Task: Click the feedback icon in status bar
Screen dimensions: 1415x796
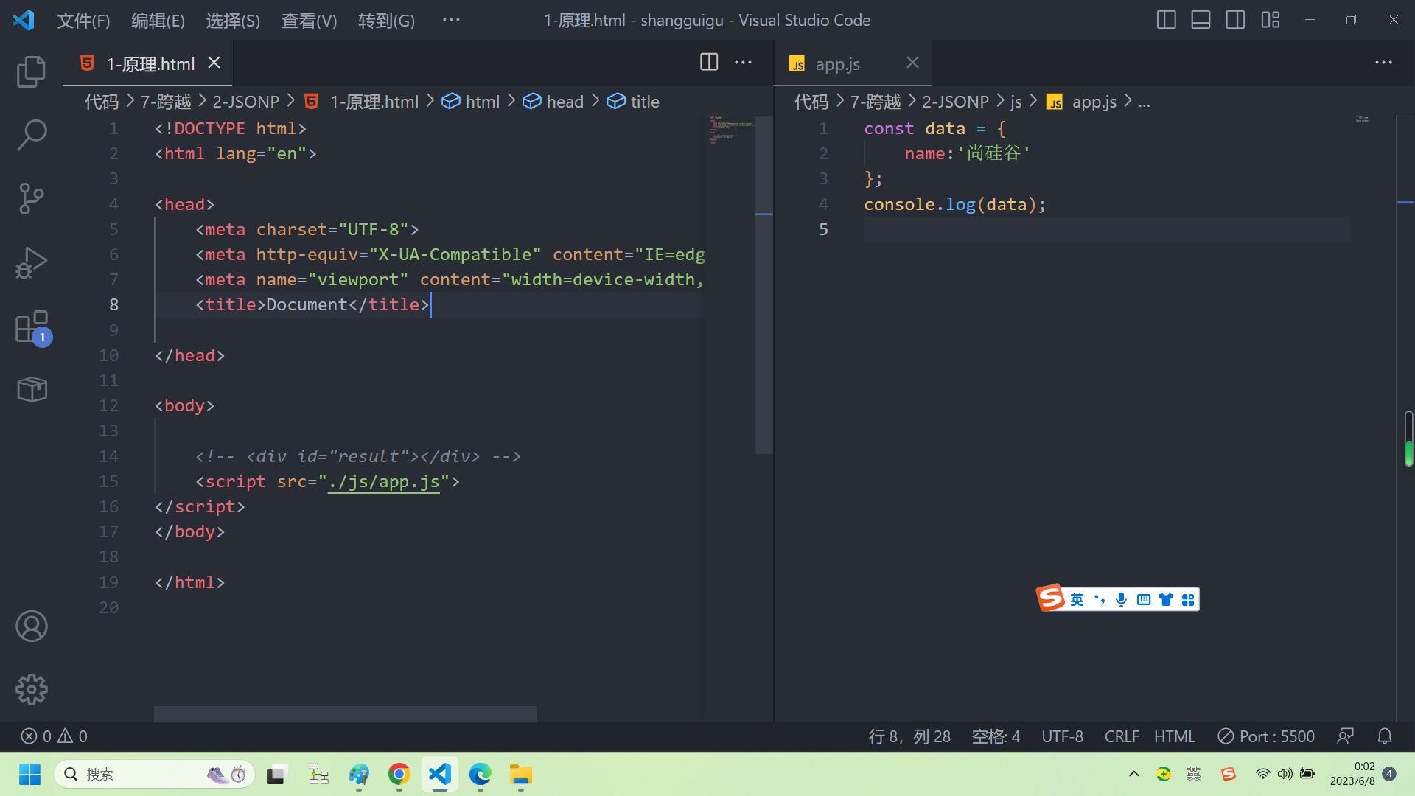Action: coord(1346,736)
